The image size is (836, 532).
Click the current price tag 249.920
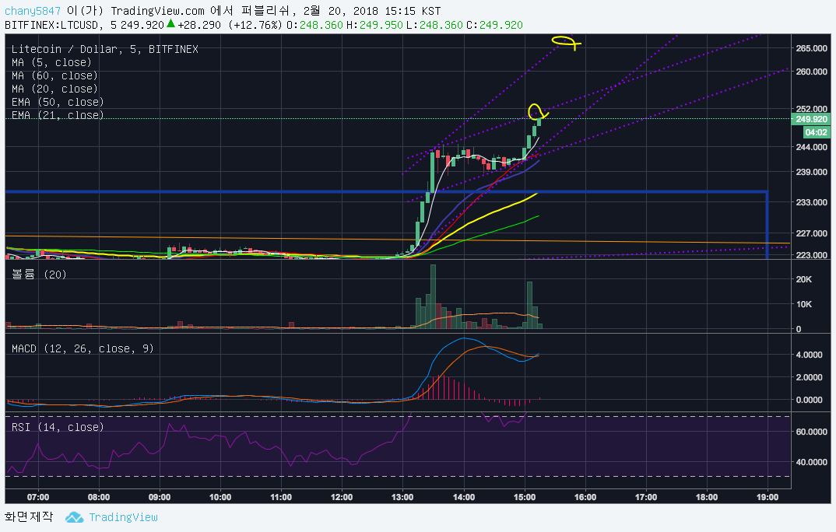(811, 119)
